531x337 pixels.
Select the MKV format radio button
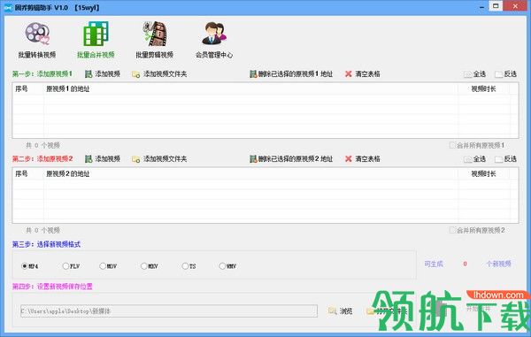point(144,266)
